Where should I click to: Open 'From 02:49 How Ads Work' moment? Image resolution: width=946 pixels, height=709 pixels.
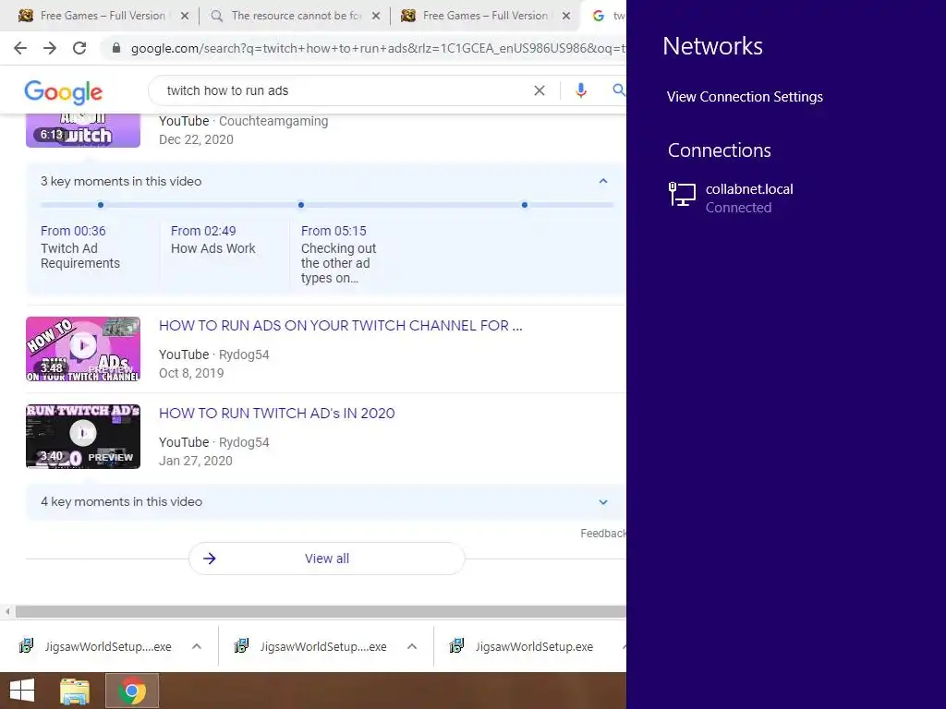point(213,240)
